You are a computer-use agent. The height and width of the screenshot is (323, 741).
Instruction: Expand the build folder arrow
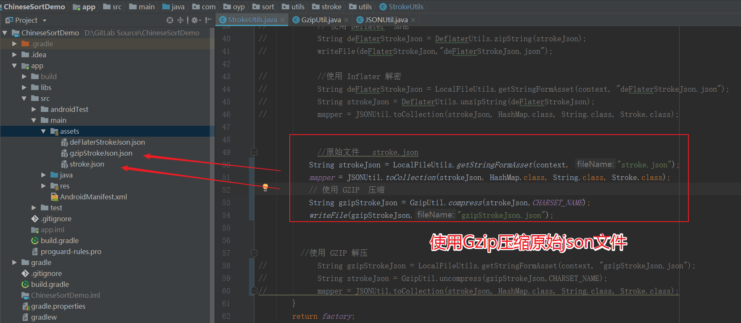[x=24, y=77]
